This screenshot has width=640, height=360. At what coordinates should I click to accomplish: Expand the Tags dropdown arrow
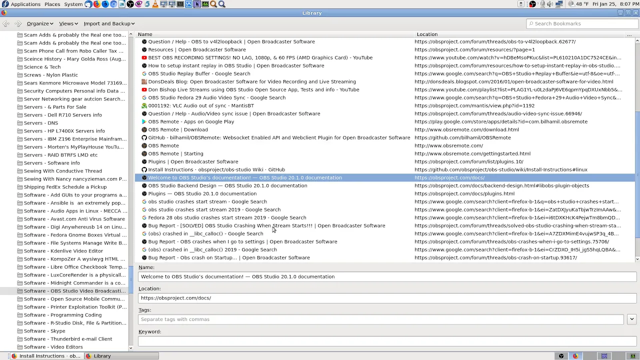(x=631, y=319)
